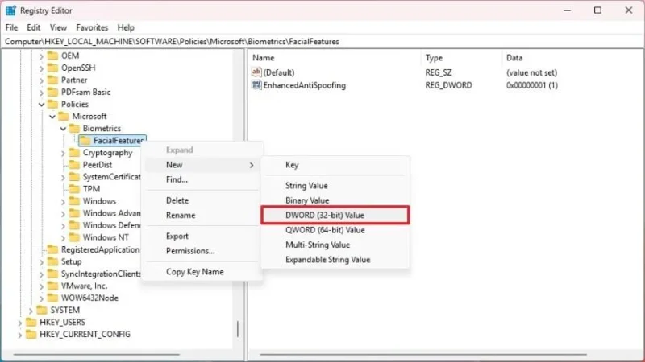Screen dimensions: 645x362
Task: Open the View menu
Action: 58,27
